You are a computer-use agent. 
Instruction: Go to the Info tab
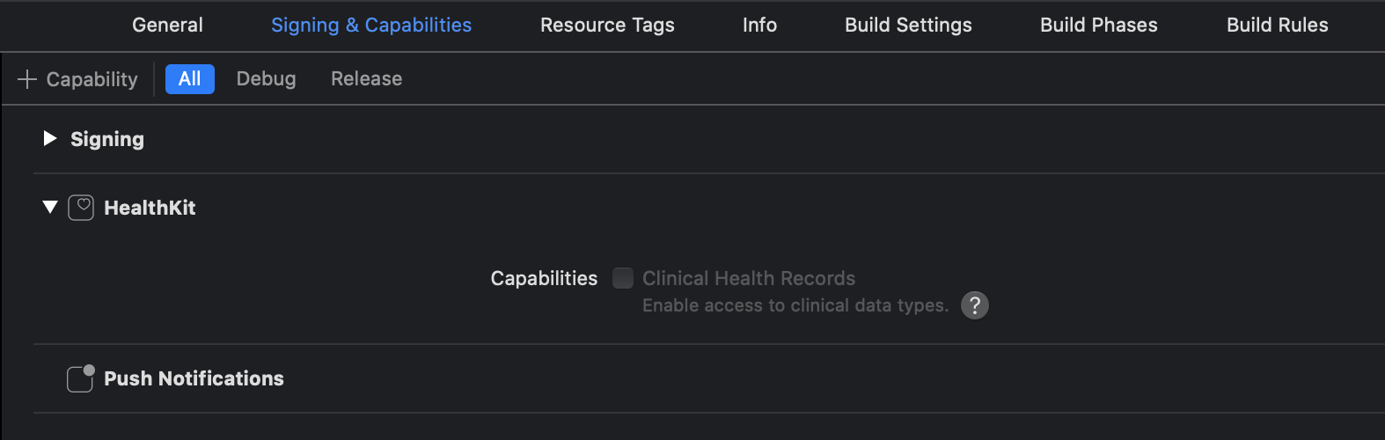coord(759,25)
